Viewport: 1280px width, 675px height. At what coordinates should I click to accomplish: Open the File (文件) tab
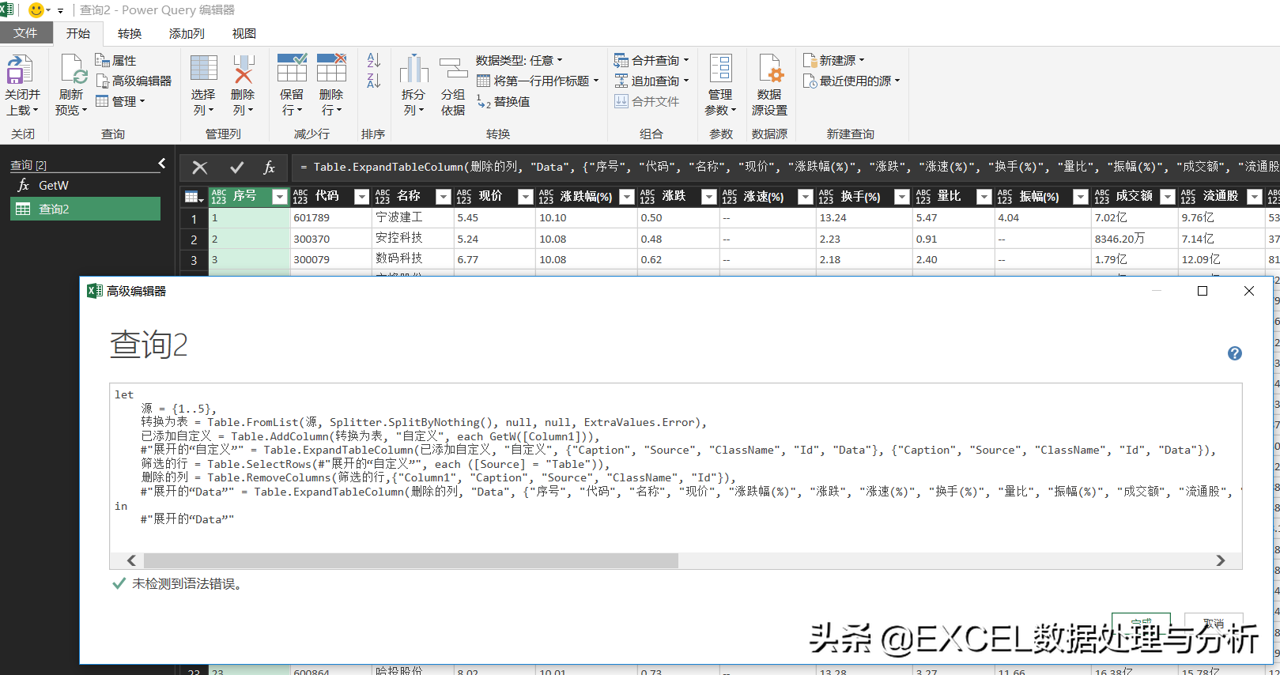coord(26,33)
